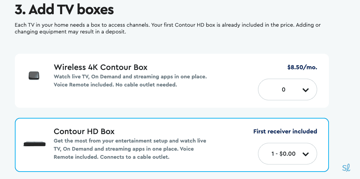Click the 3. Add TV boxes heading

(x=64, y=10)
